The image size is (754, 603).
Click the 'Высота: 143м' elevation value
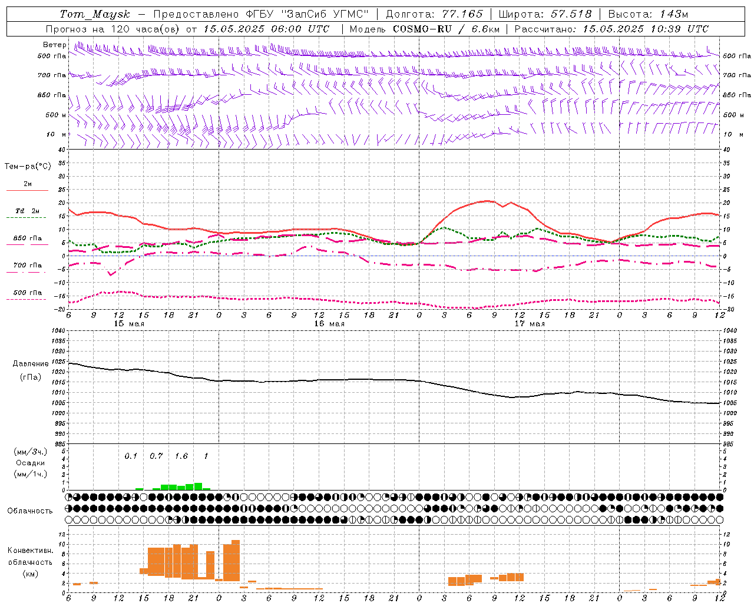coord(648,14)
